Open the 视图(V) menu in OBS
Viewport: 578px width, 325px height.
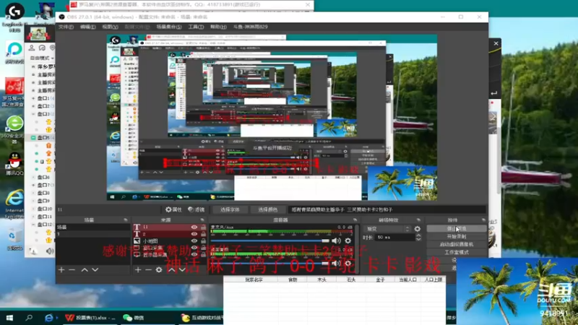click(x=110, y=27)
